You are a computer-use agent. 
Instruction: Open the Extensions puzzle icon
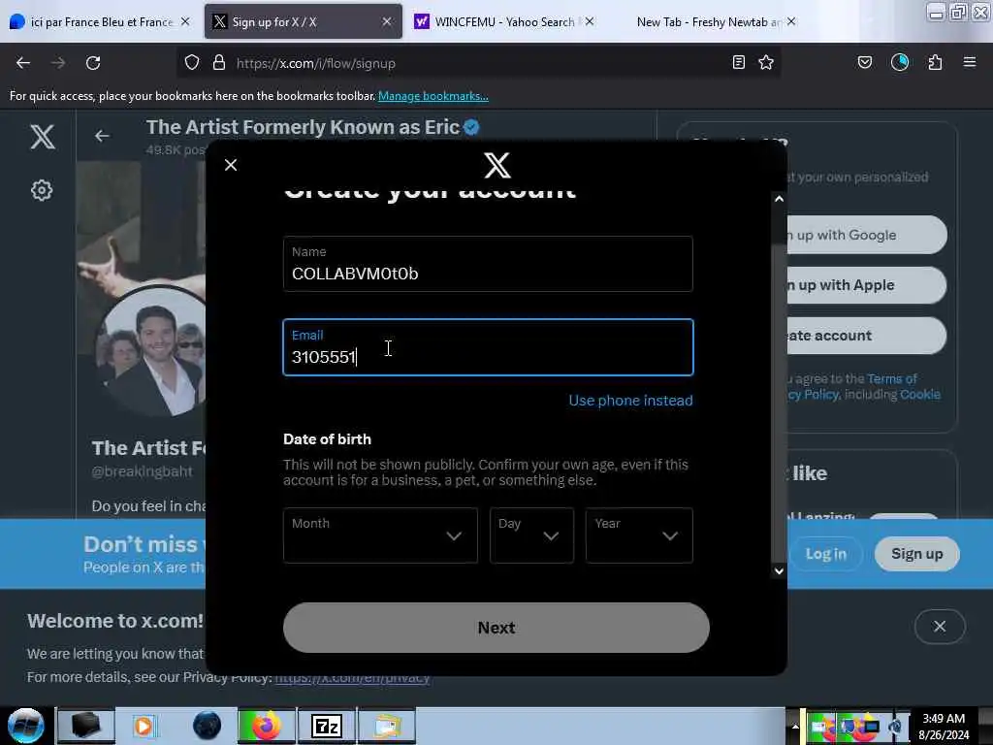[x=936, y=62]
